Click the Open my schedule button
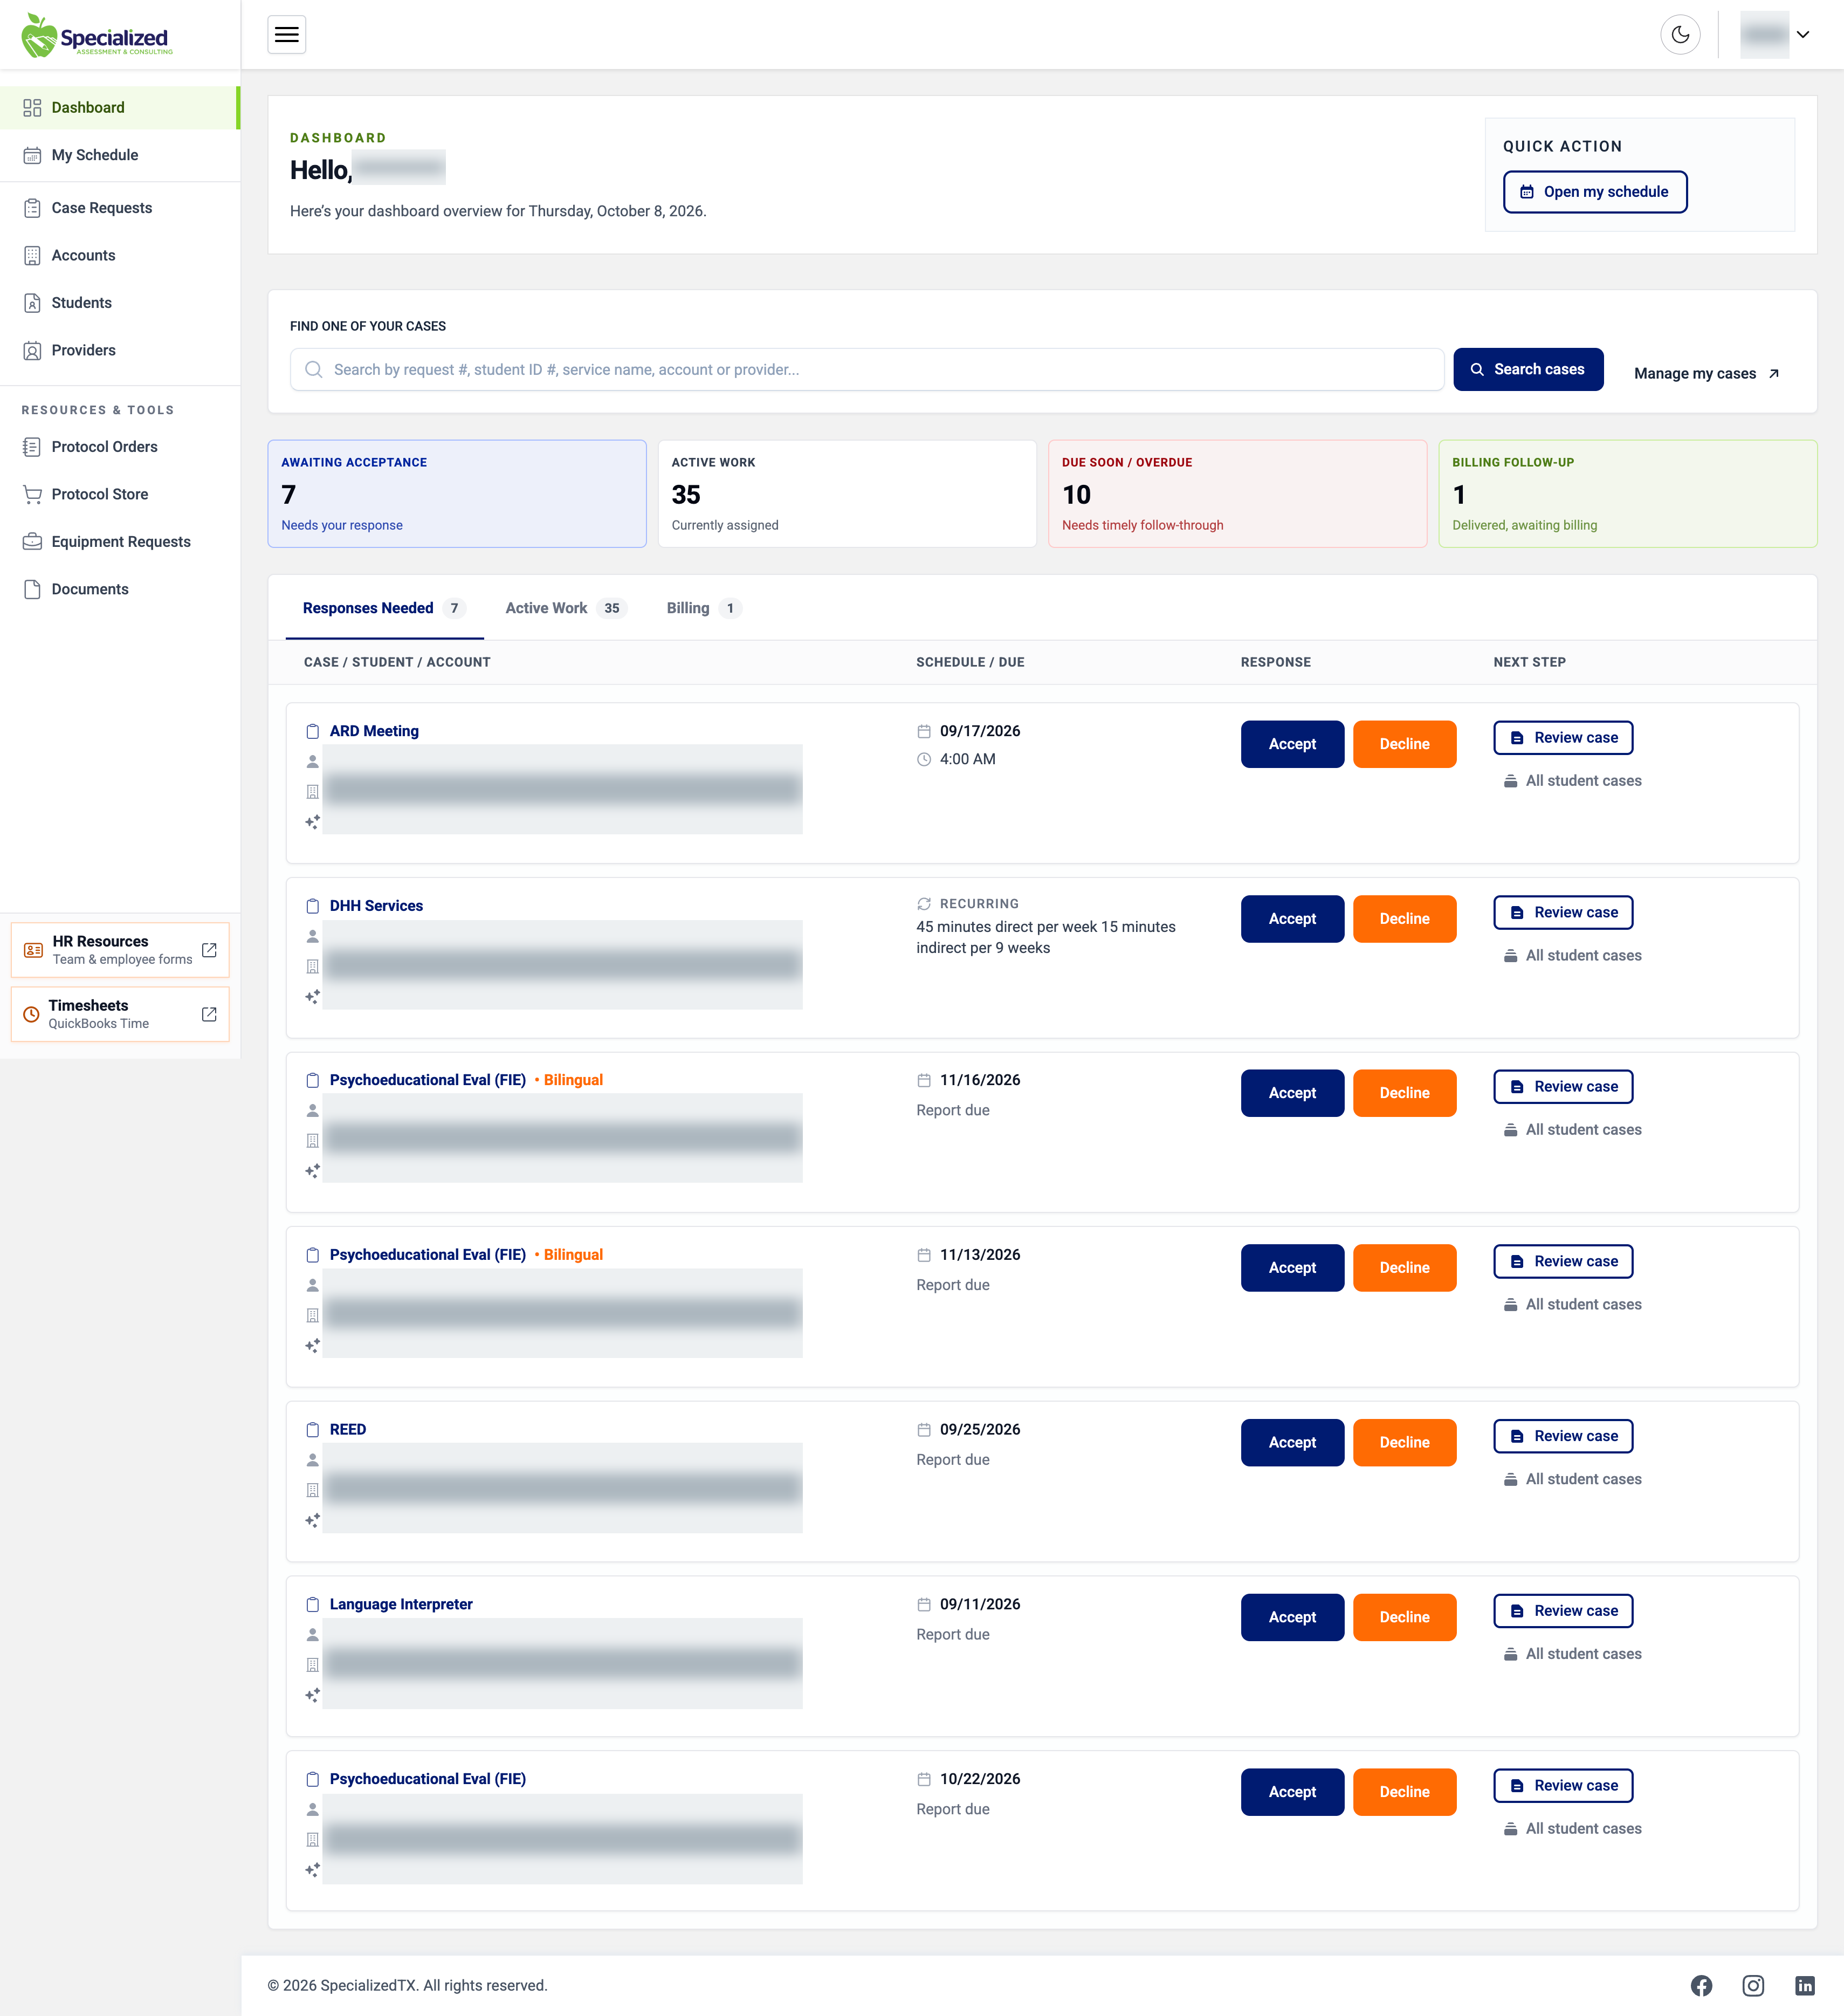 click(x=1595, y=192)
